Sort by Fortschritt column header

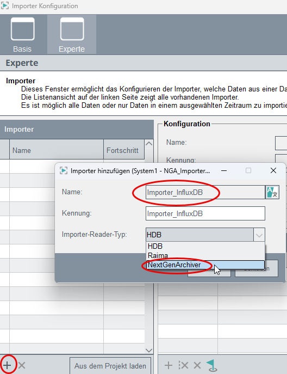pyautogui.click(x=124, y=150)
